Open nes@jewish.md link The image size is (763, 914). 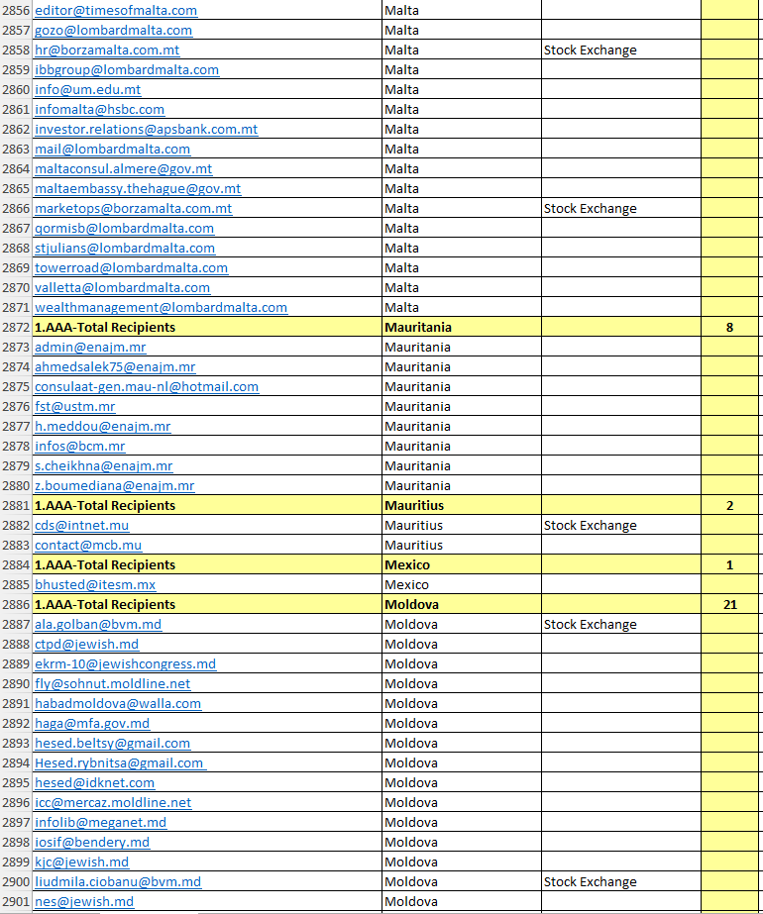[x=84, y=902]
